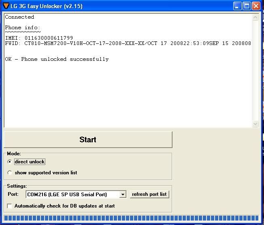Maximize the LG 3G Easy Unlocker window
Viewport: 264px width, 225px height.
247,6
